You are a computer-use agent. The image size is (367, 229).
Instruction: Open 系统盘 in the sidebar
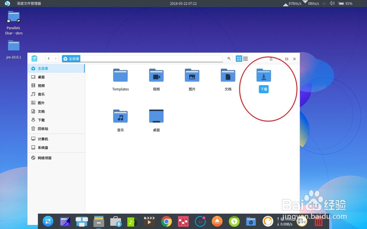(x=56, y=148)
